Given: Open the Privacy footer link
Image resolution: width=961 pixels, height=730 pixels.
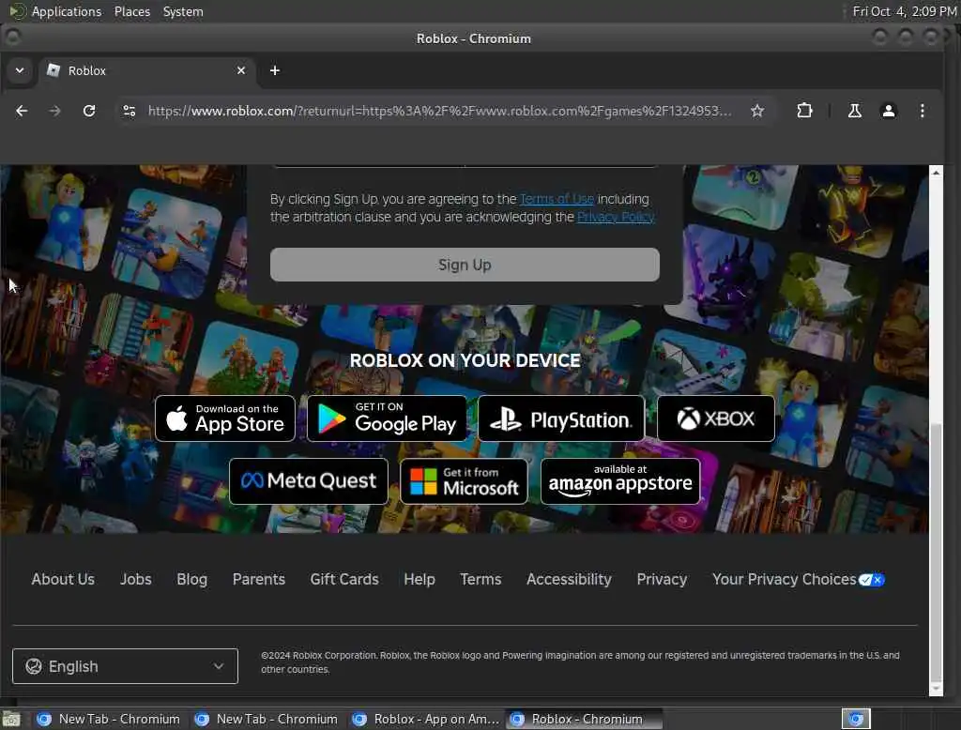Looking at the screenshot, I should (662, 579).
